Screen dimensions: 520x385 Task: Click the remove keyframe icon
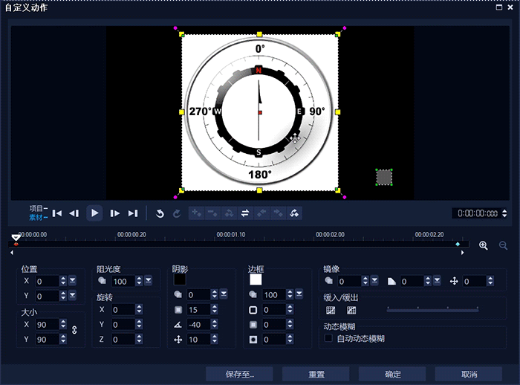pyautogui.click(x=212, y=213)
